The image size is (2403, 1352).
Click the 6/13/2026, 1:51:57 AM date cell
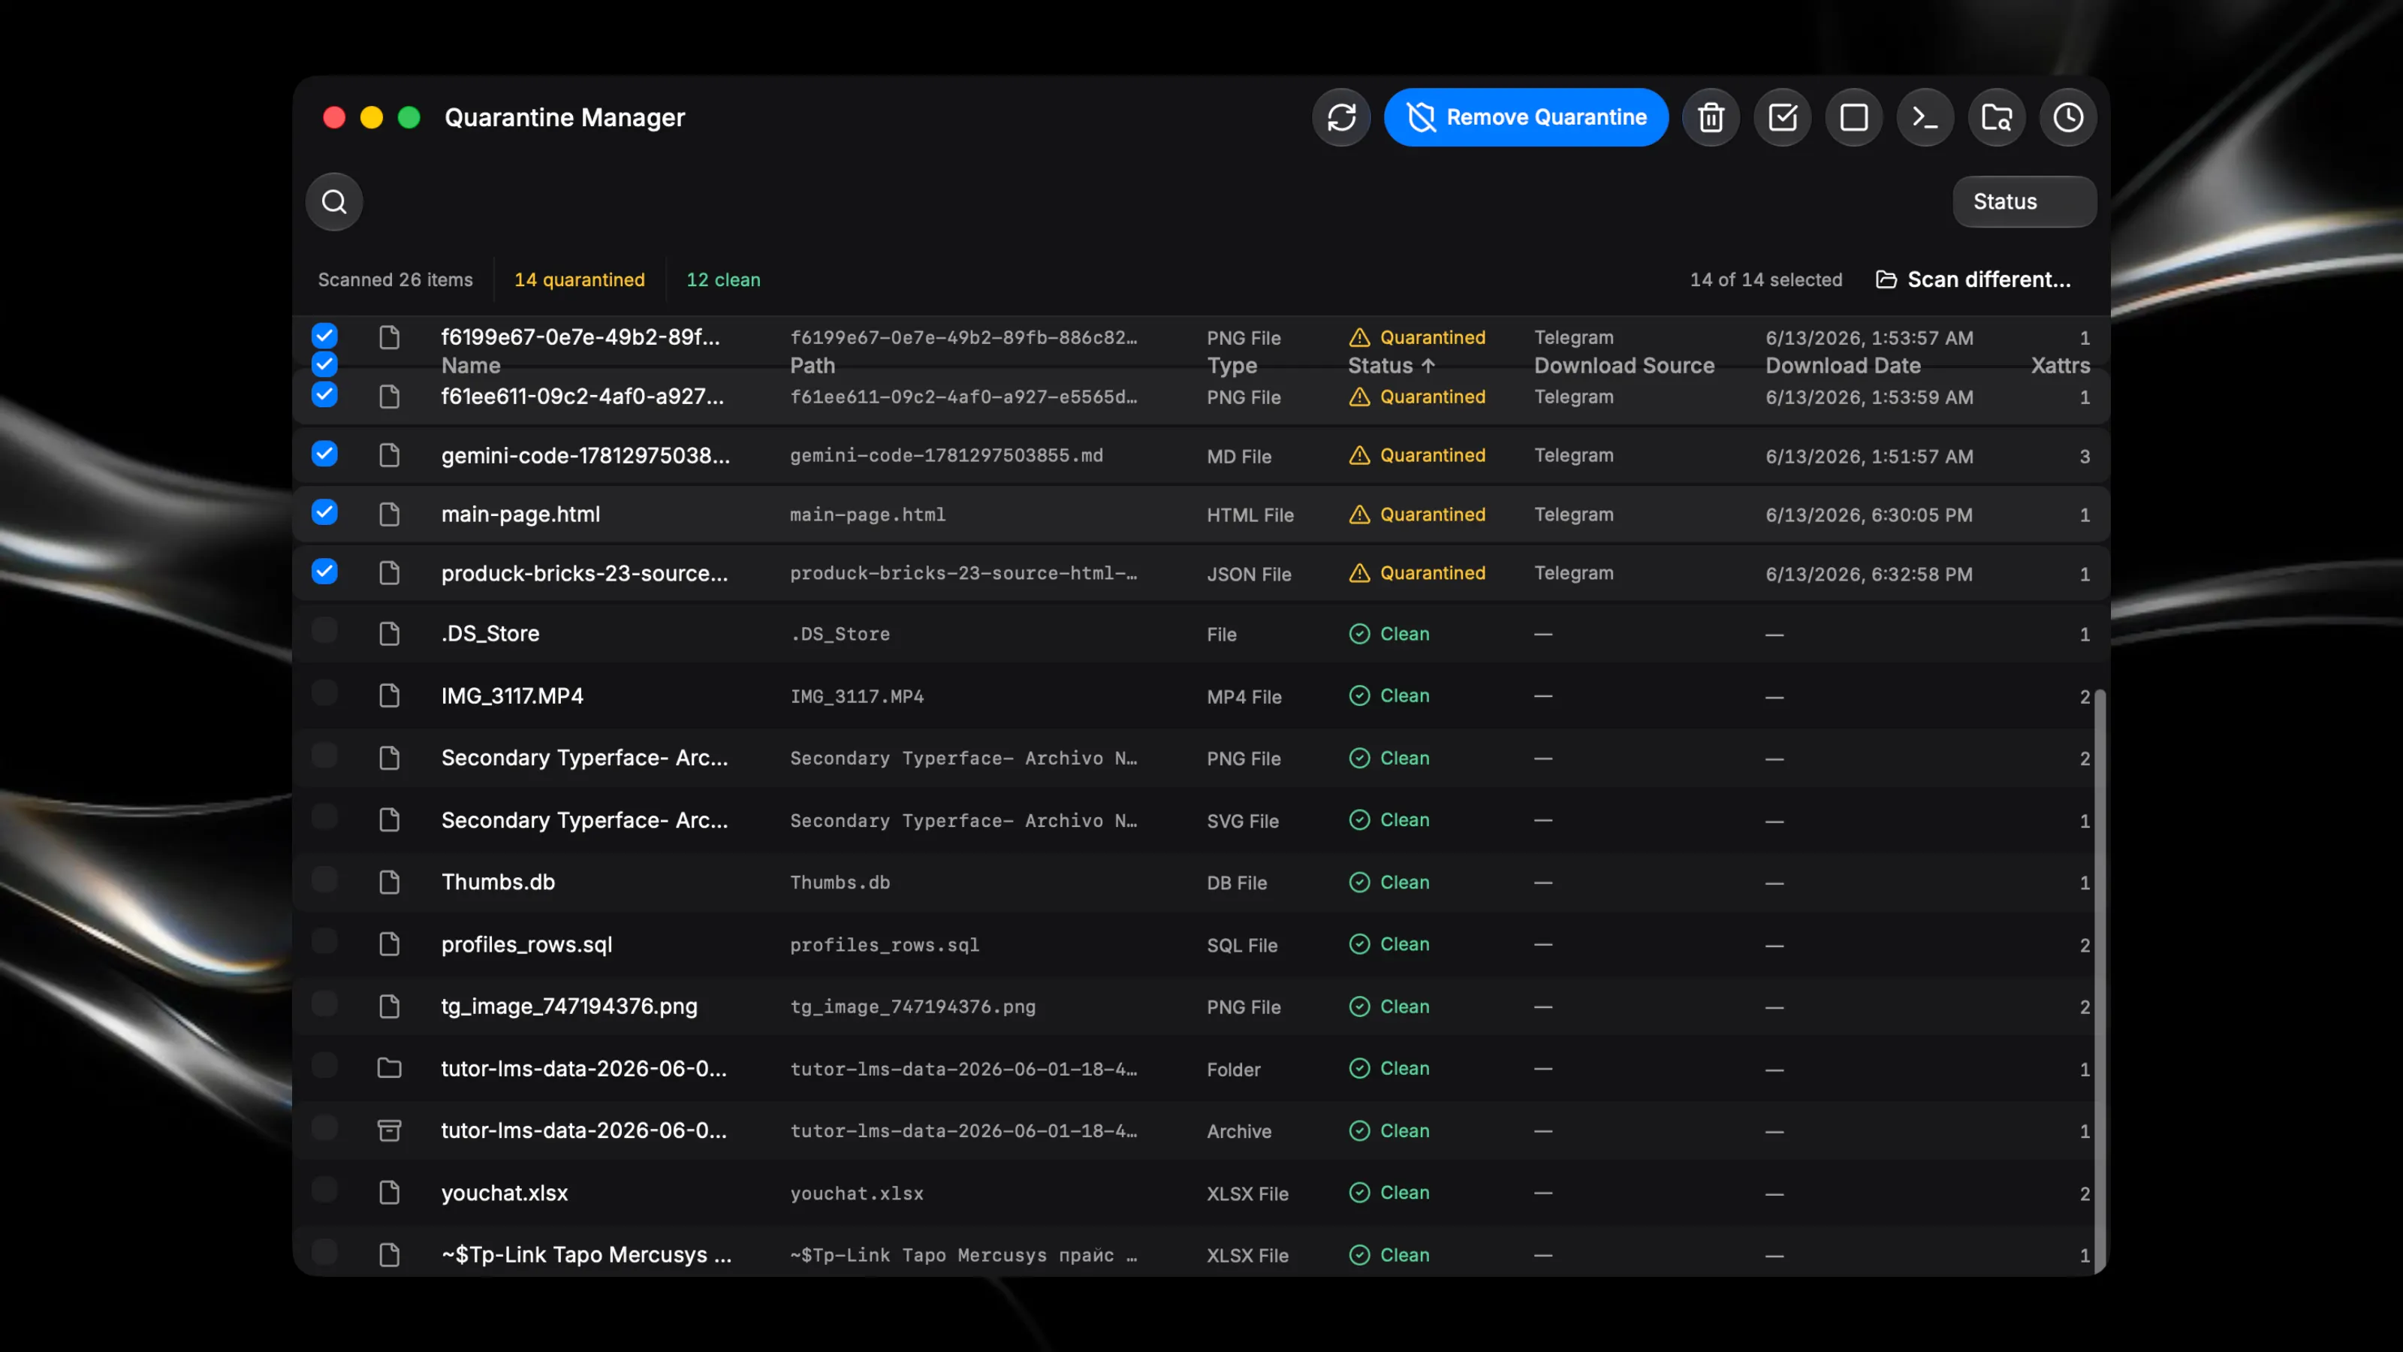coord(1869,456)
